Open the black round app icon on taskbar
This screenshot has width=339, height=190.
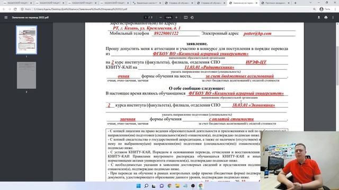coord(193,186)
